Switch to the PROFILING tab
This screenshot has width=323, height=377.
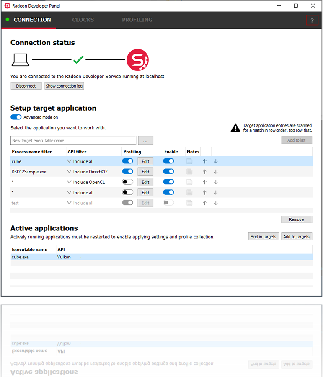click(137, 20)
